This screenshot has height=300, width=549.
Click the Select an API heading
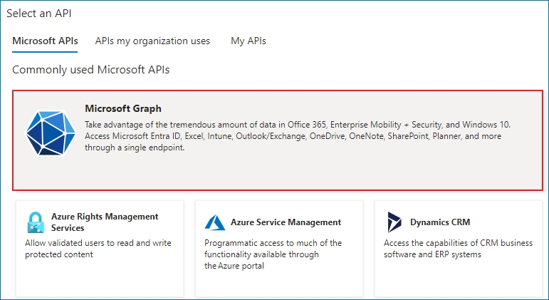(x=39, y=14)
